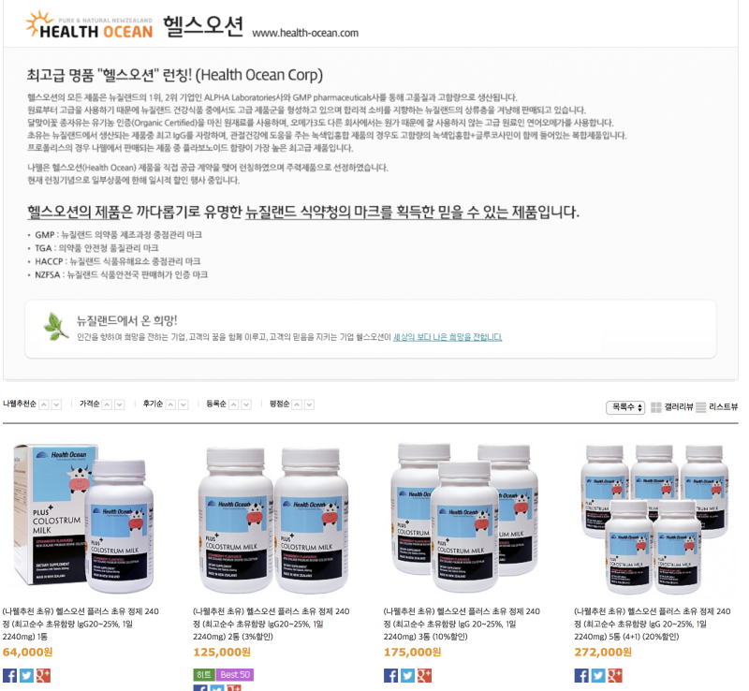Open the 목록수 dropdown
The width and height of the screenshot is (749, 691).
coord(625,407)
